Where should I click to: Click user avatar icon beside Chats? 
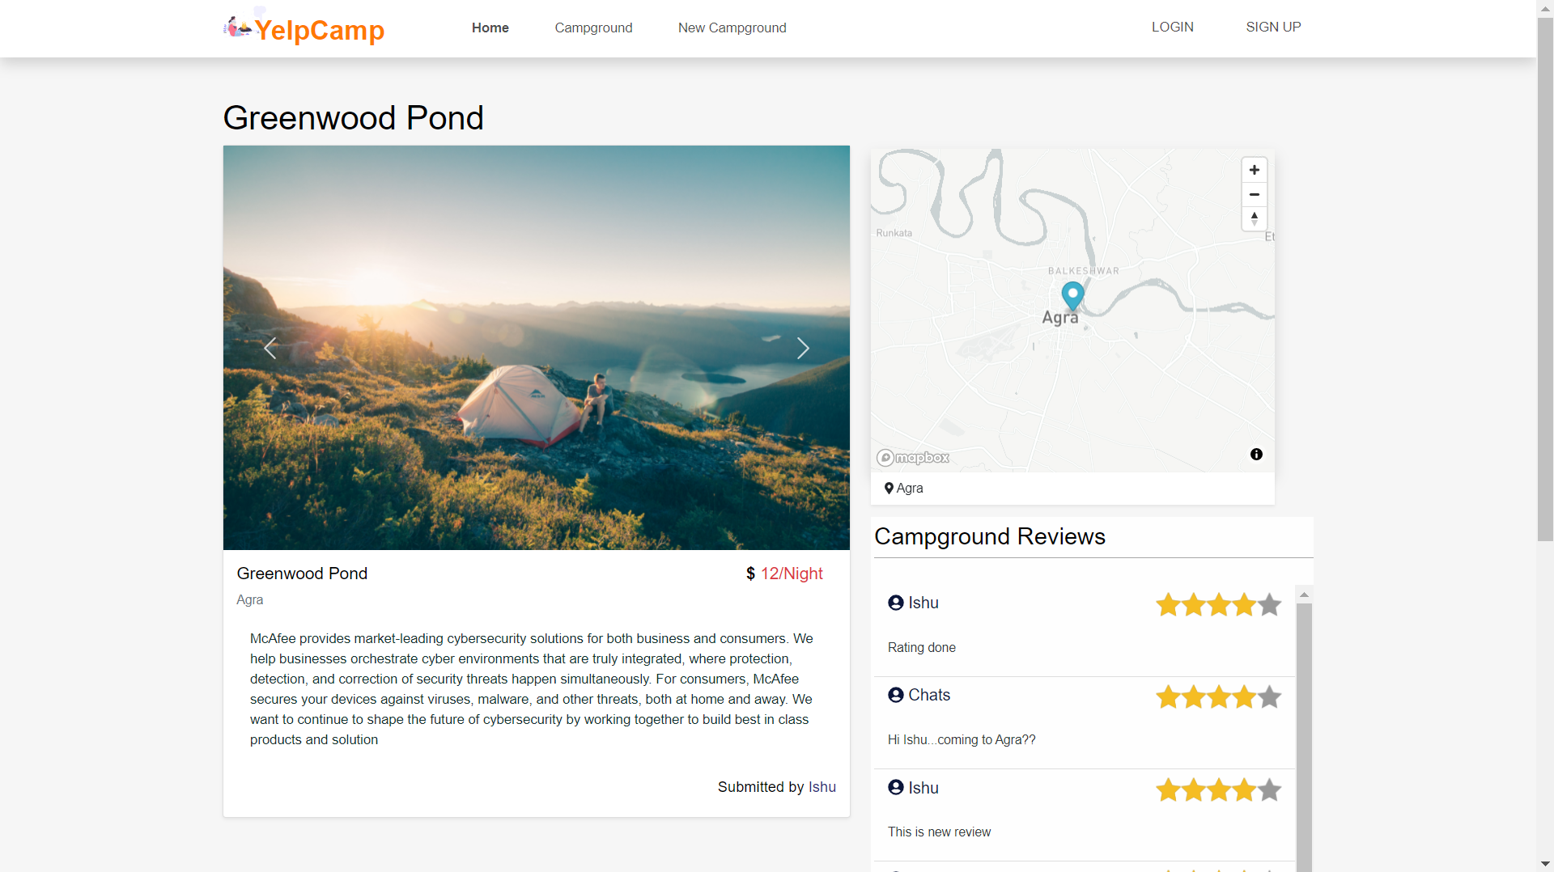(x=895, y=696)
